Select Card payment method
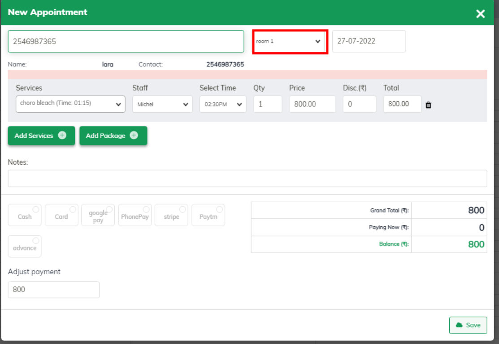 (61, 215)
